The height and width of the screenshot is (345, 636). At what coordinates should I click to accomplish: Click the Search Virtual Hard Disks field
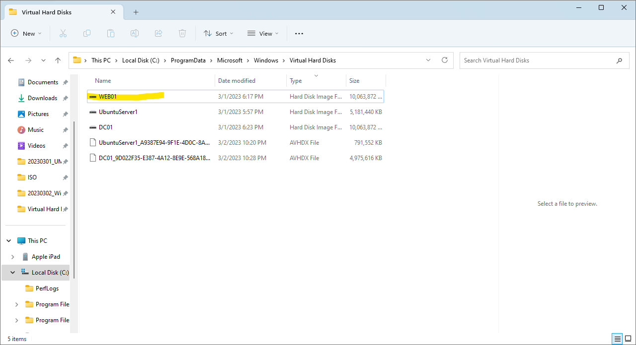[x=537, y=60]
